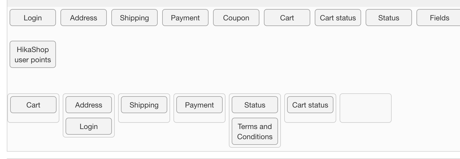This screenshot has width=460, height=159.
Task: Select the Cart block in the top row
Action: [287, 18]
